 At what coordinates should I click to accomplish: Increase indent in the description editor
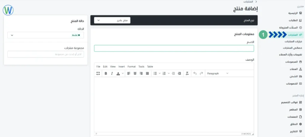(x=179, y=73)
